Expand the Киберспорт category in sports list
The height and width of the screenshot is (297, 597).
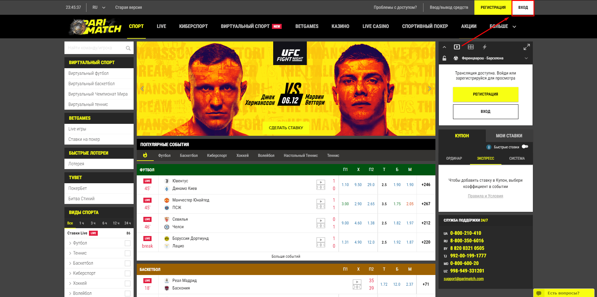[x=70, y=273]
